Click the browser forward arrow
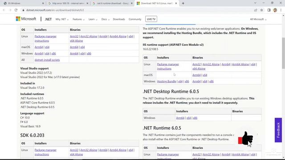 (x=10, y=10)
